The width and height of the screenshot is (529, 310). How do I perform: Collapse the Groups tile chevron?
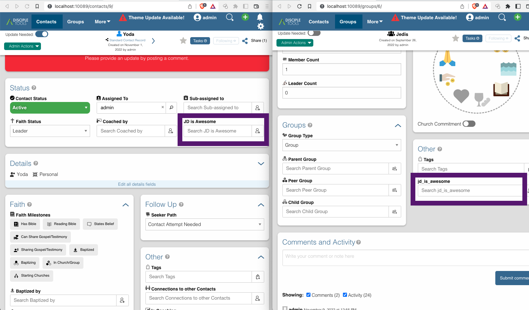point(398,126)
